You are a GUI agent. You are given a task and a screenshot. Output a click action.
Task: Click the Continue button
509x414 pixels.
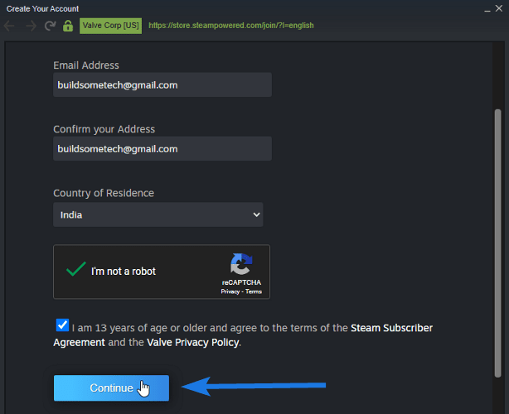coord(111,388)
